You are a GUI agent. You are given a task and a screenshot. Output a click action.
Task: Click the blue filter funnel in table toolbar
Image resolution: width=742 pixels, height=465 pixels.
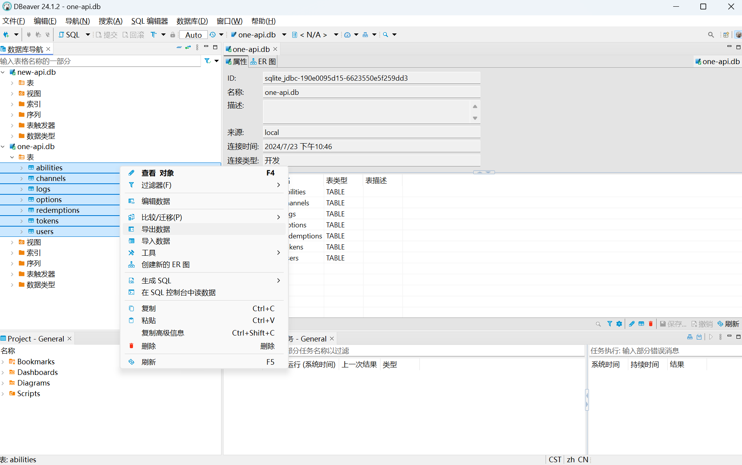609,324
